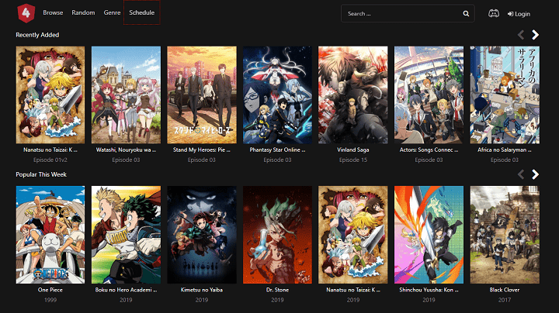This screenshot has width=559, height=313.
Task: Click the 'Shinchou Yuusha: Kon ...' title
Action: tap(429, 290)
